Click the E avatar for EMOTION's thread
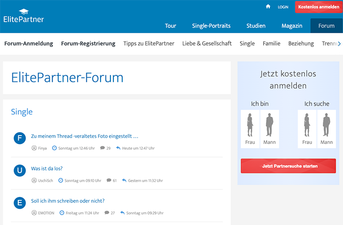 pyautogui.click(x=20, y=203)
